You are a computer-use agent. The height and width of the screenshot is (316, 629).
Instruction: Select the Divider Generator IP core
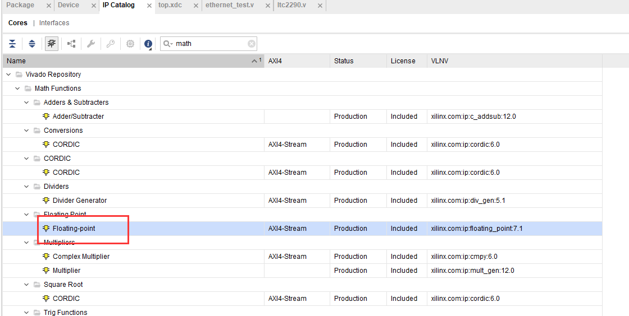[x=80, y=201]
